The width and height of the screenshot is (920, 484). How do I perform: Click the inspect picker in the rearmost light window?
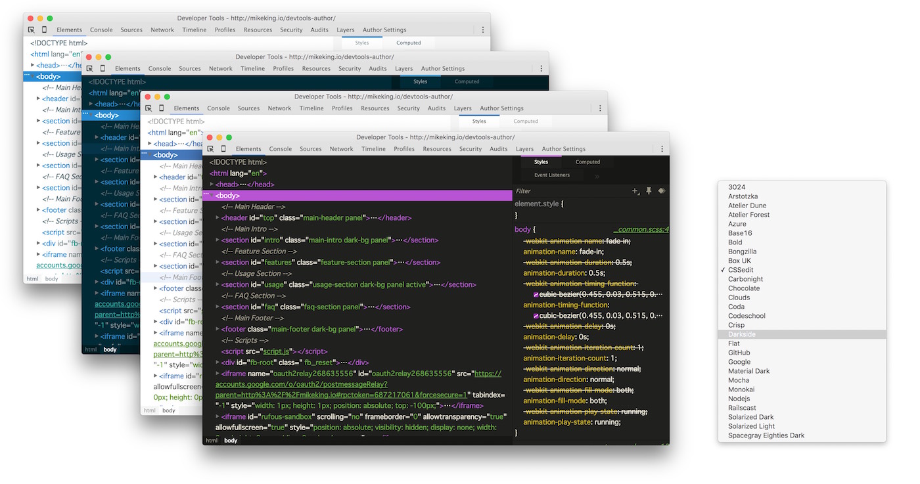(x=32, y=30)
